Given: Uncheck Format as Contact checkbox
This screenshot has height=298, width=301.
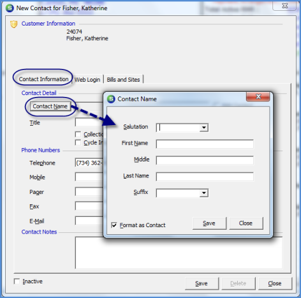Looking at the screenshot, I should point(114,225).
